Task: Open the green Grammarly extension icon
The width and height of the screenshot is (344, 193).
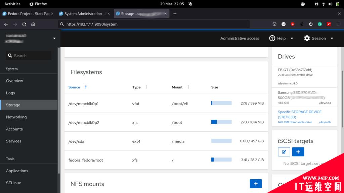Action: click(320, 24)
